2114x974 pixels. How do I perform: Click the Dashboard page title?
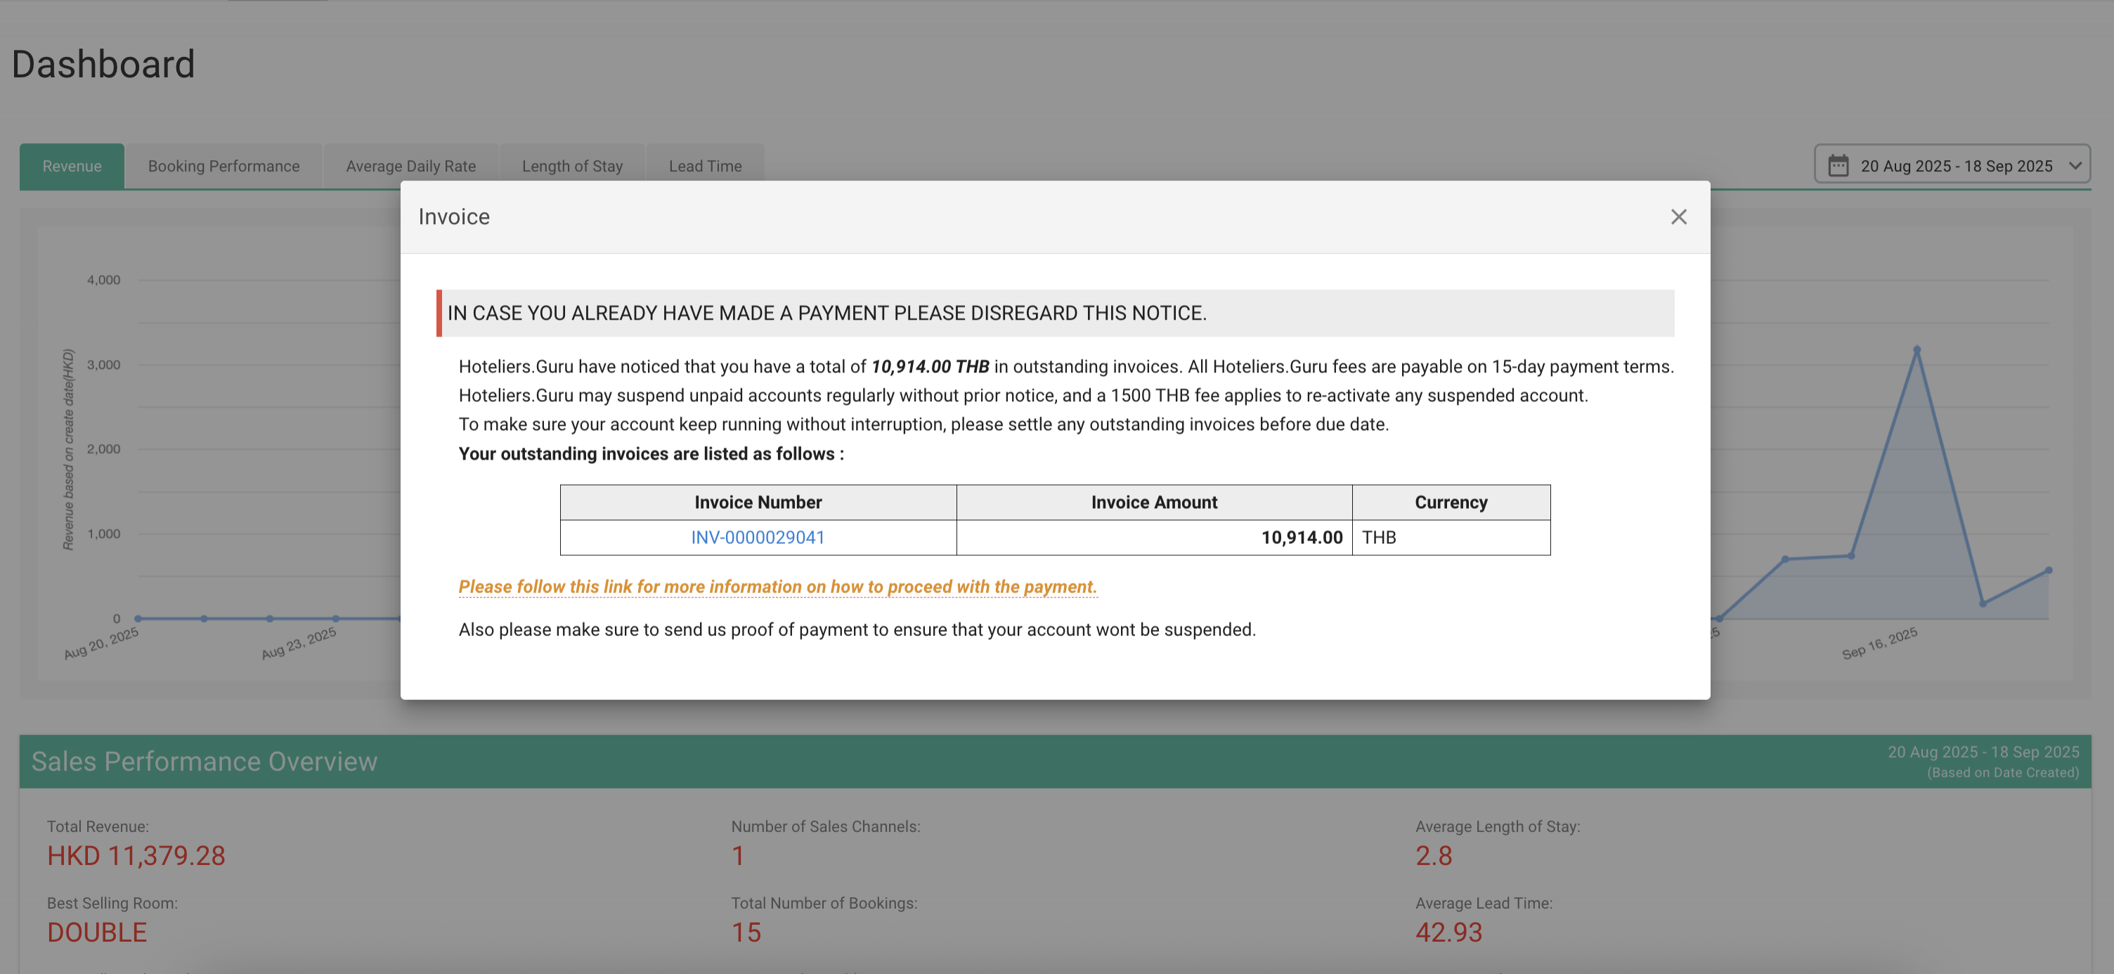point(103,64)
